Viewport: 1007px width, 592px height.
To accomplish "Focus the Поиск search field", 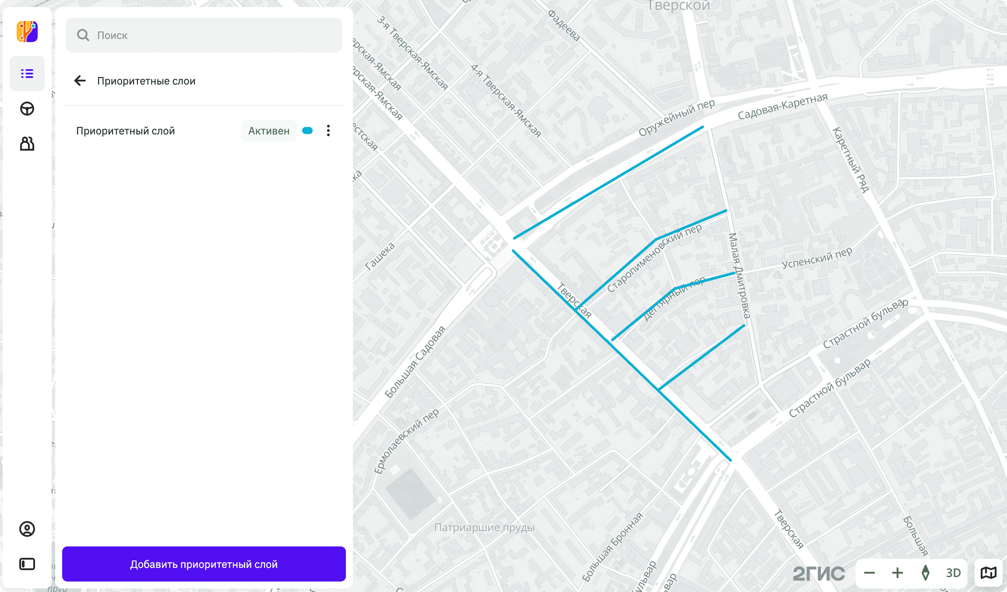I will point(204,35).
